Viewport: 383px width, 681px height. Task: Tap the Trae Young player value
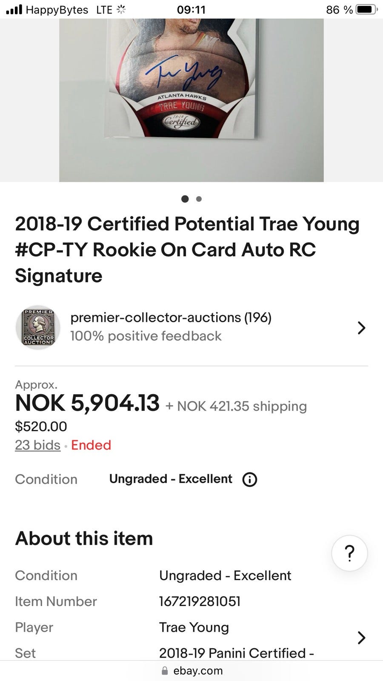[x=194, y=627]
